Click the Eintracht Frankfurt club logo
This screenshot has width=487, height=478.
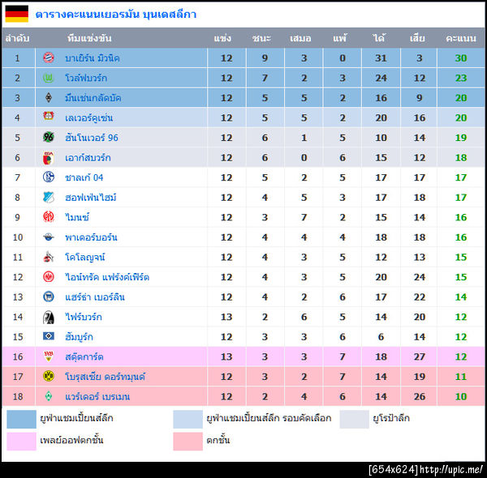pyautogui.click(x=49, y=277)
